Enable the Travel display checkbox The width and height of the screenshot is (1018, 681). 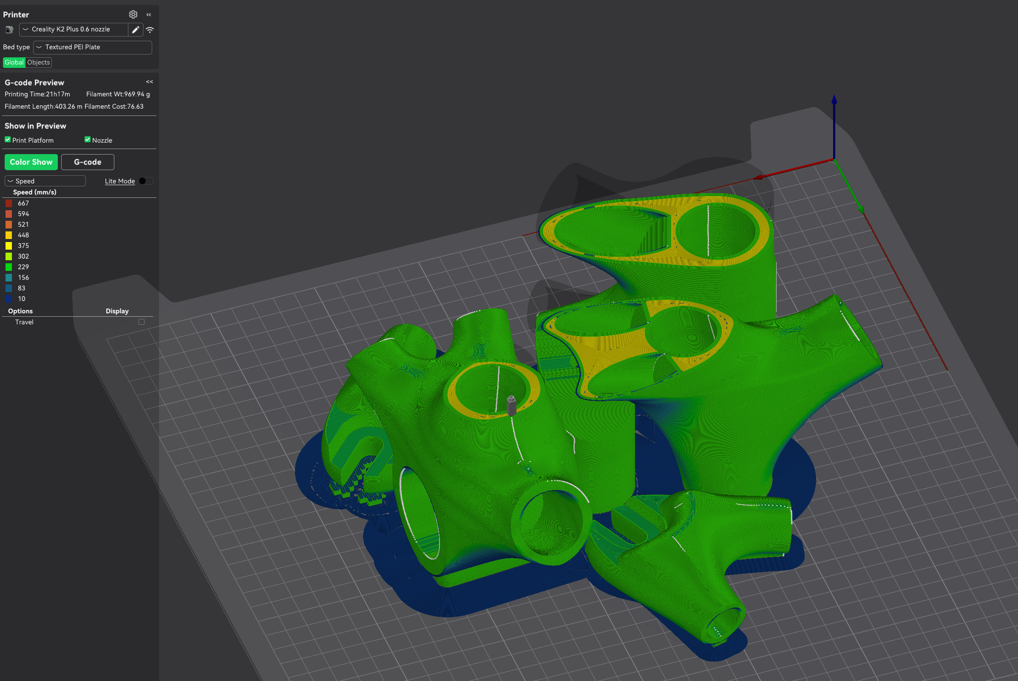(x=141, y=322)
